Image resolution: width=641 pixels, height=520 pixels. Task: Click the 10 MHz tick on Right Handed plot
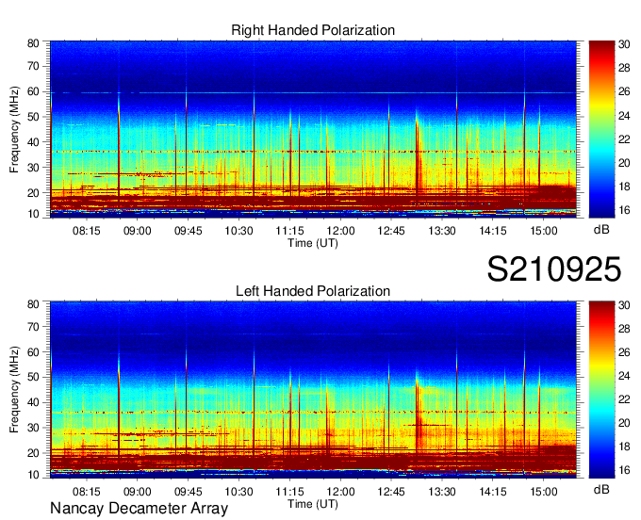tap(33, 214)
